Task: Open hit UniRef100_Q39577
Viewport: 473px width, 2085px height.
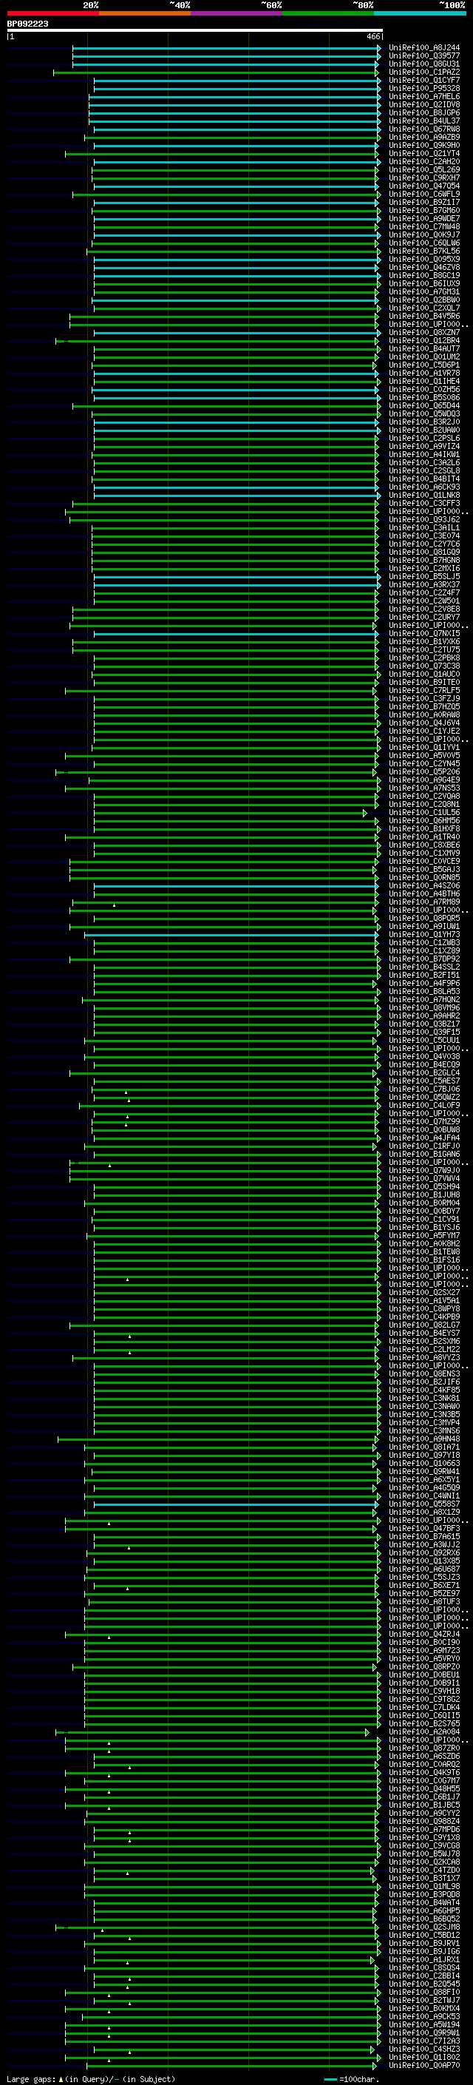Action: tap(424, 56)
